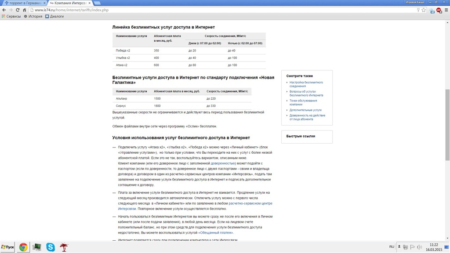
Task: Open Chrome from the taskbar
Action: click(x=23, y=247)
